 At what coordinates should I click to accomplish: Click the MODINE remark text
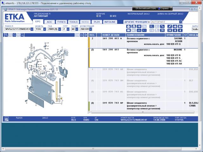point(178,50)
